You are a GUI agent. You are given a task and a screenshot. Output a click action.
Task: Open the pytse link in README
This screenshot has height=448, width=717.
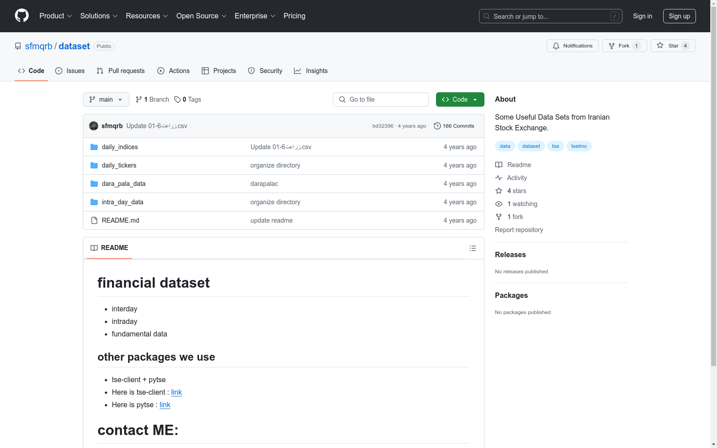(165, 405)
